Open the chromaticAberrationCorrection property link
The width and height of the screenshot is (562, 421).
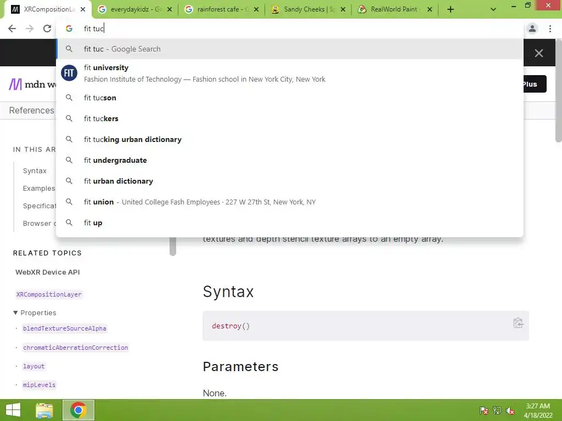(x=75, y=347)
